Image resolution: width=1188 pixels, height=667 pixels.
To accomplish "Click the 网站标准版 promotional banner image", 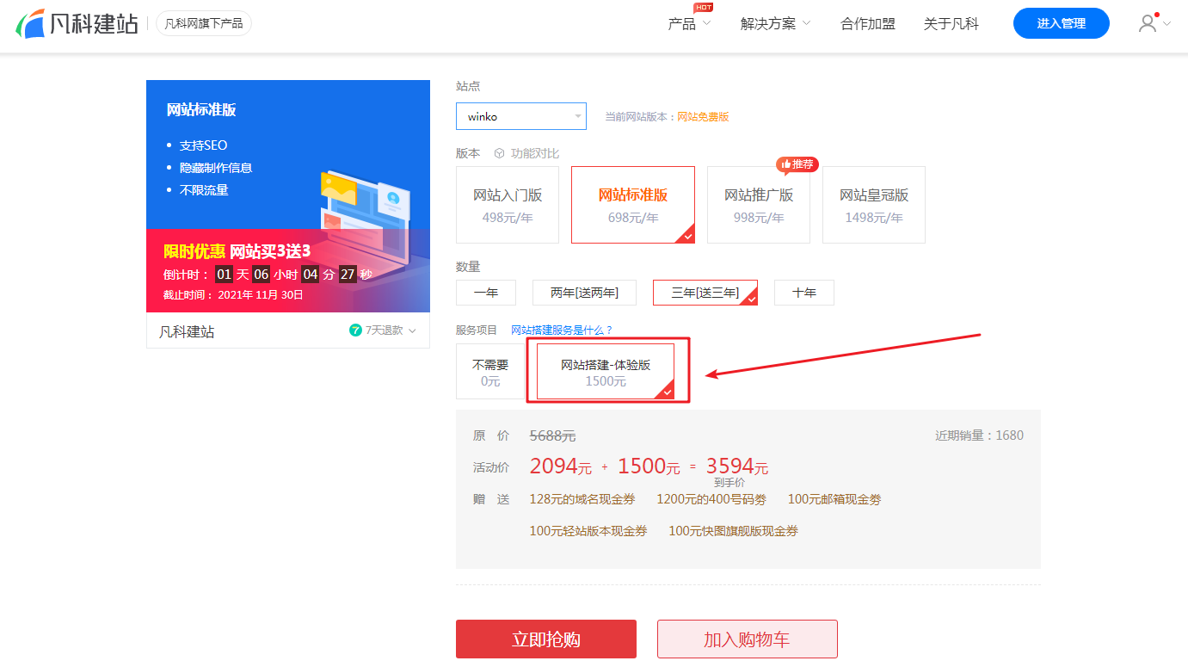I will 288,196.
